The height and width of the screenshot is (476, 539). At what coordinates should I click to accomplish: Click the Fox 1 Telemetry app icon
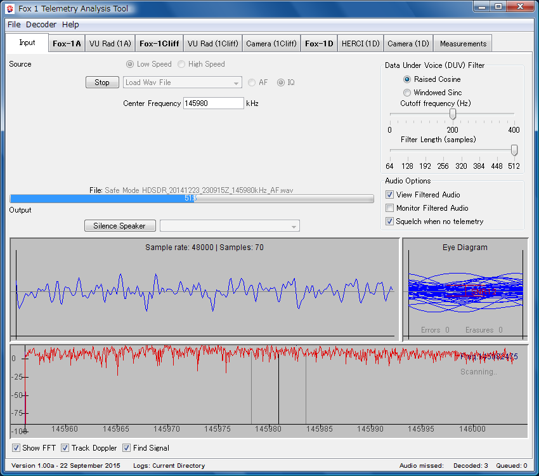click(x=10, y=9)
